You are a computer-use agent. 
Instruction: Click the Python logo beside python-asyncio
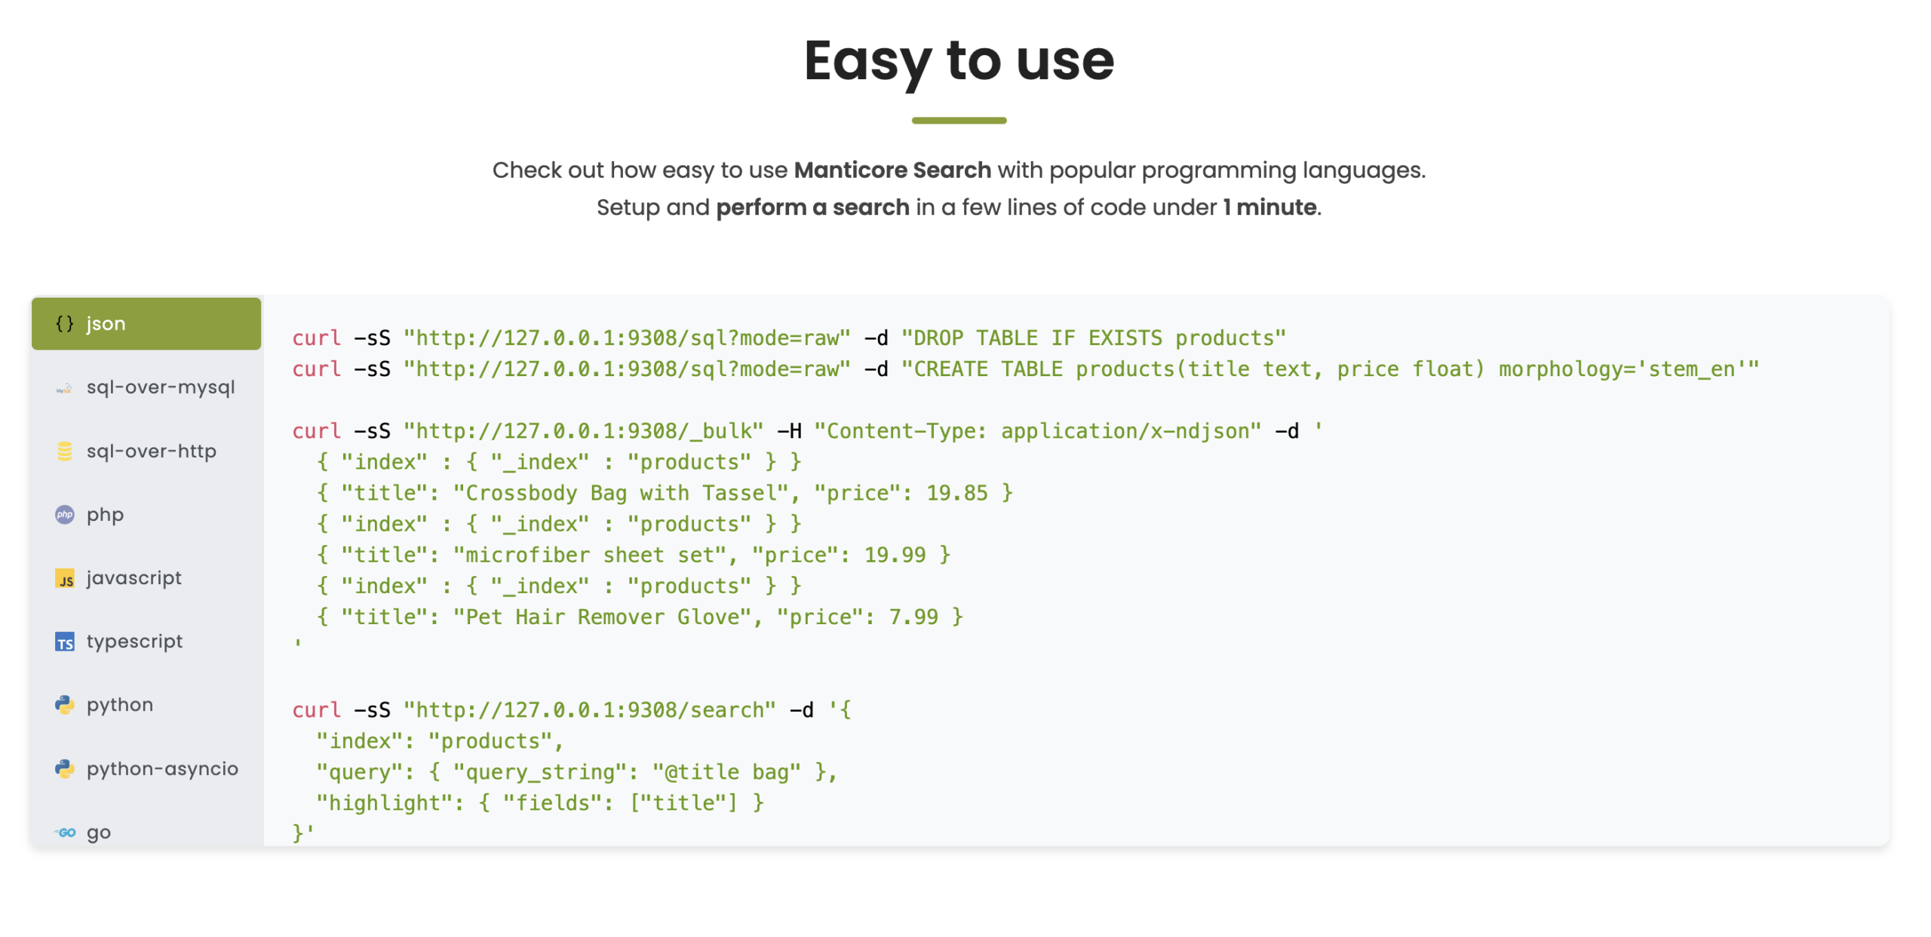[x=64, y=769]
